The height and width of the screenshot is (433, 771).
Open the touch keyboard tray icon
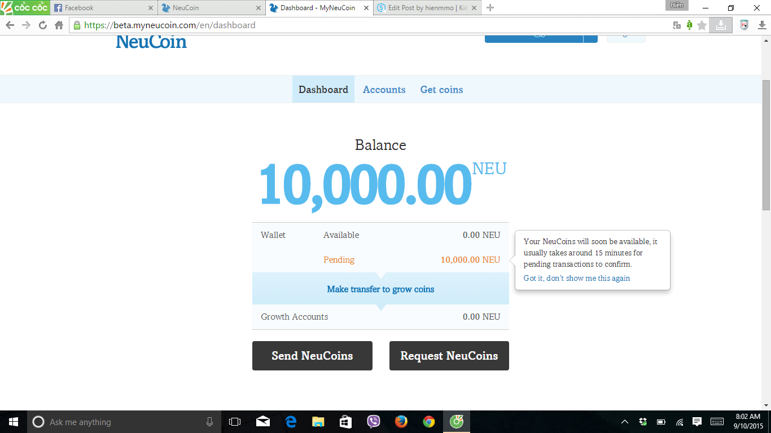(717, 422)
